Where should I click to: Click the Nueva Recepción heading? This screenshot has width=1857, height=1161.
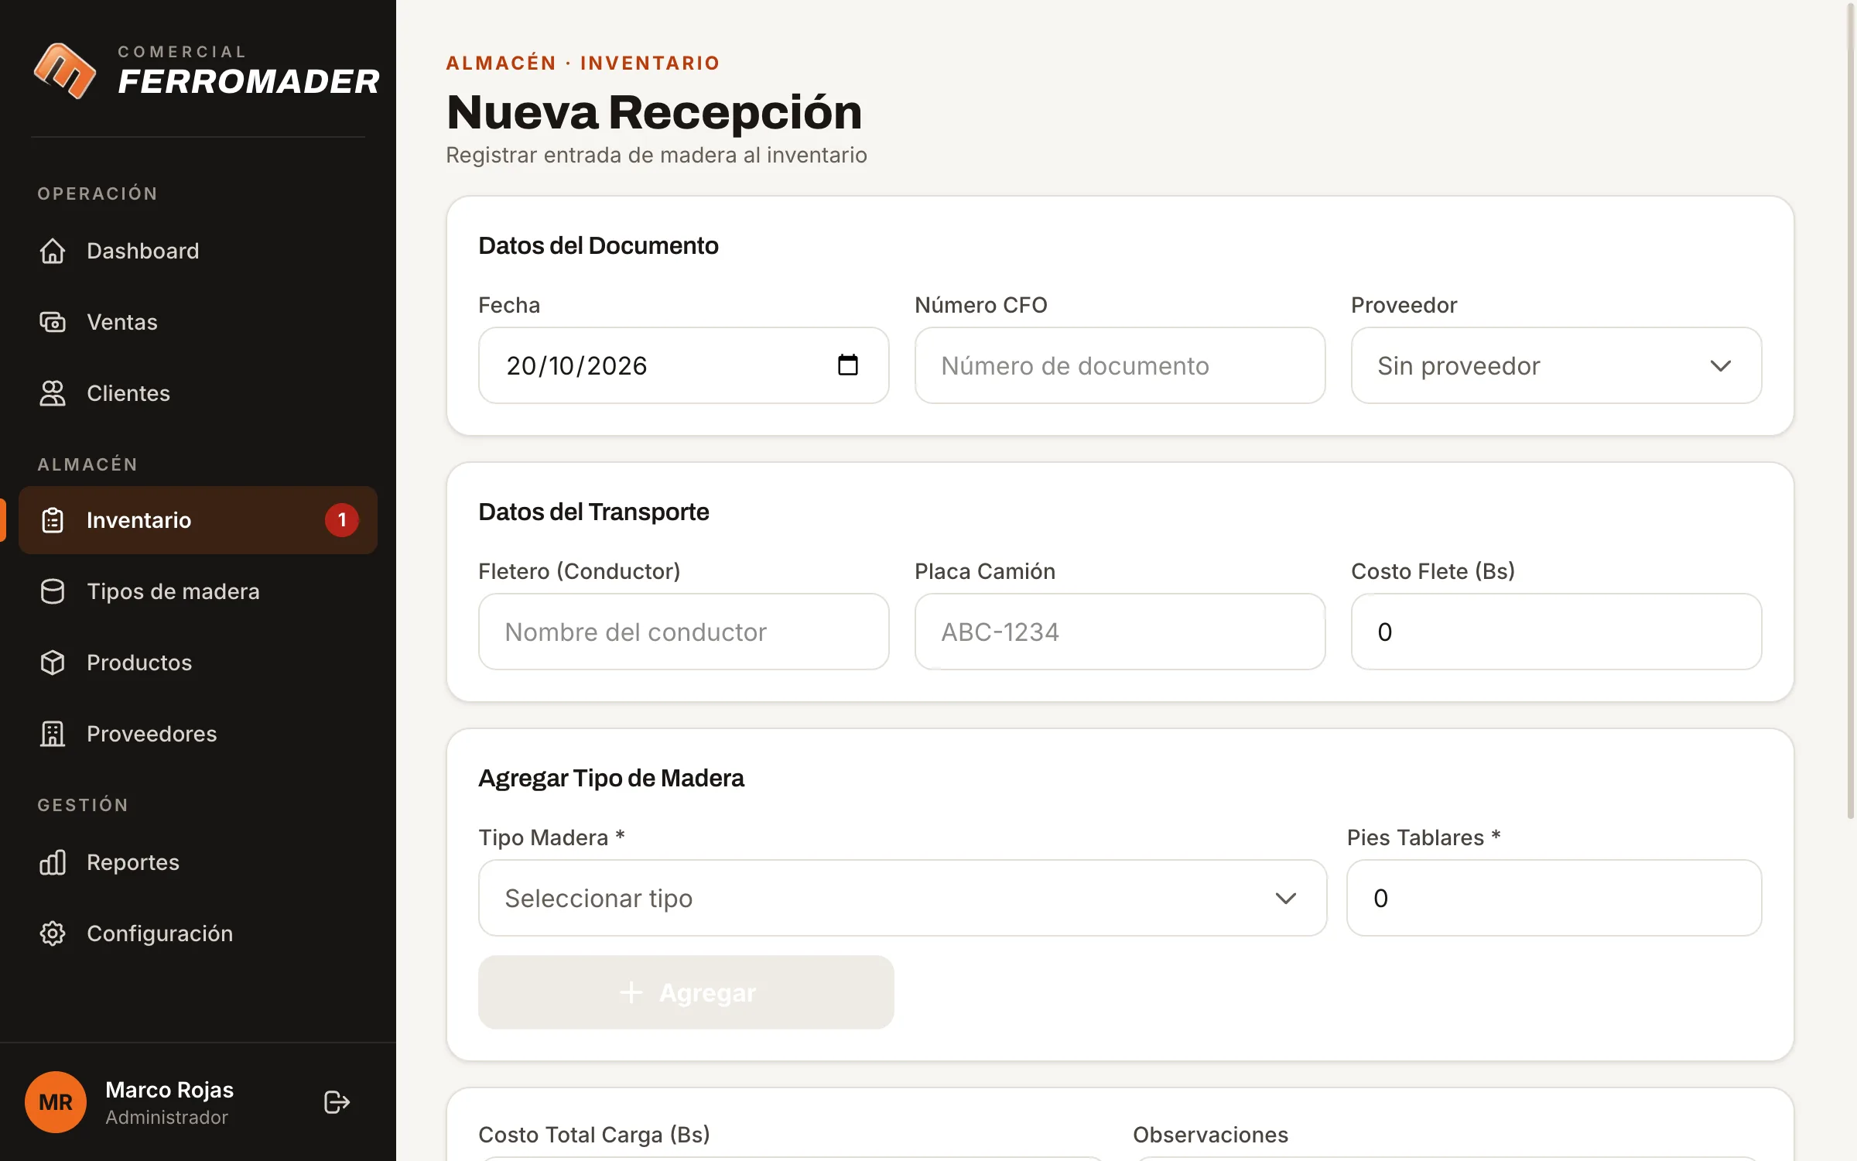[x=654, y=111]
